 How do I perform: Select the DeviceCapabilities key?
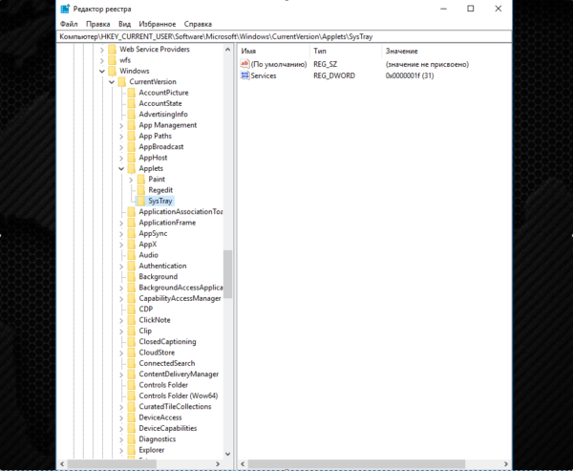click(168, 428)
